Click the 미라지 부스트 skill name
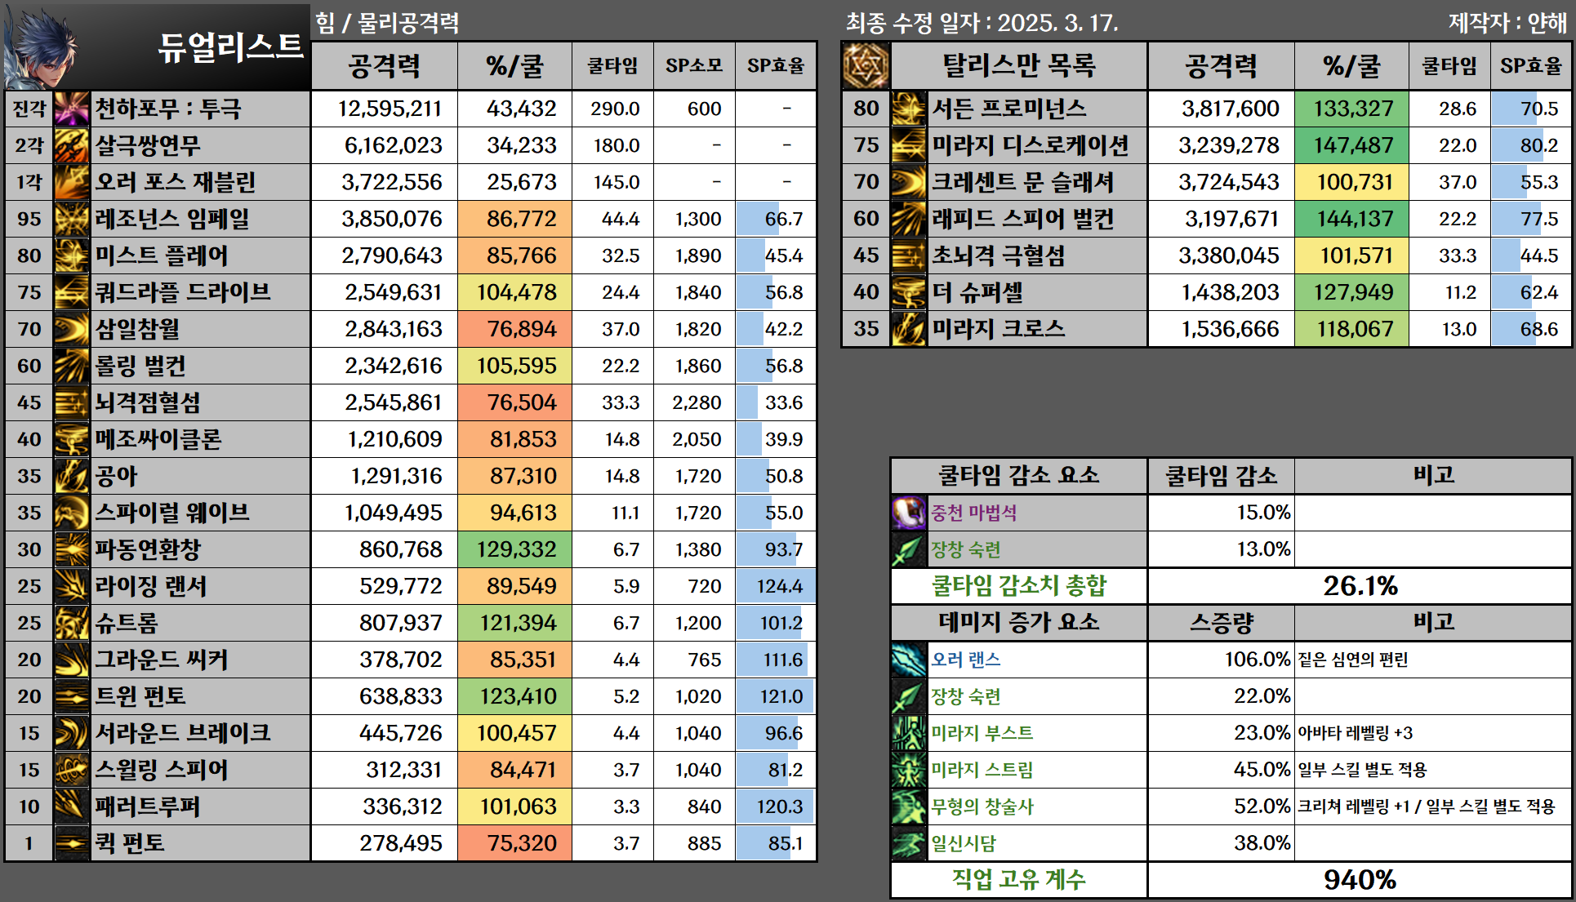 pos(982,733)
